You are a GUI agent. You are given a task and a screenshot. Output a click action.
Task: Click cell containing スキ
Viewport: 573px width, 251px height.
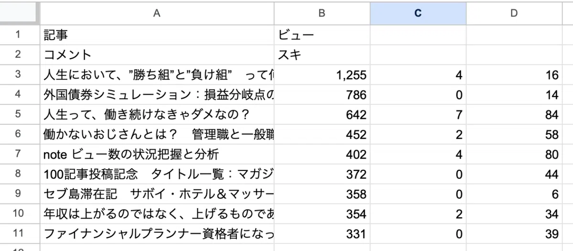(x=322, y=55)
